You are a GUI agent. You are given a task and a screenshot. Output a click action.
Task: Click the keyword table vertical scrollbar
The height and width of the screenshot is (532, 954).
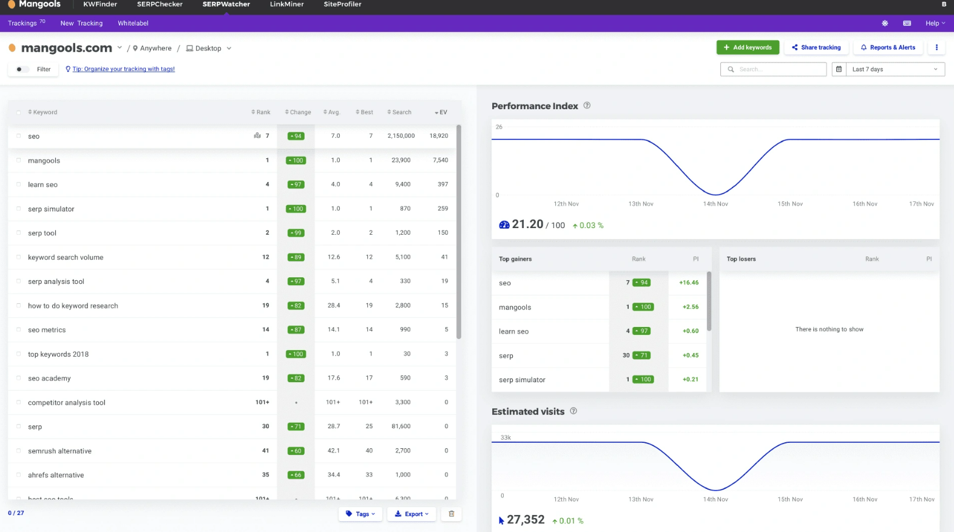pos(459,232)
